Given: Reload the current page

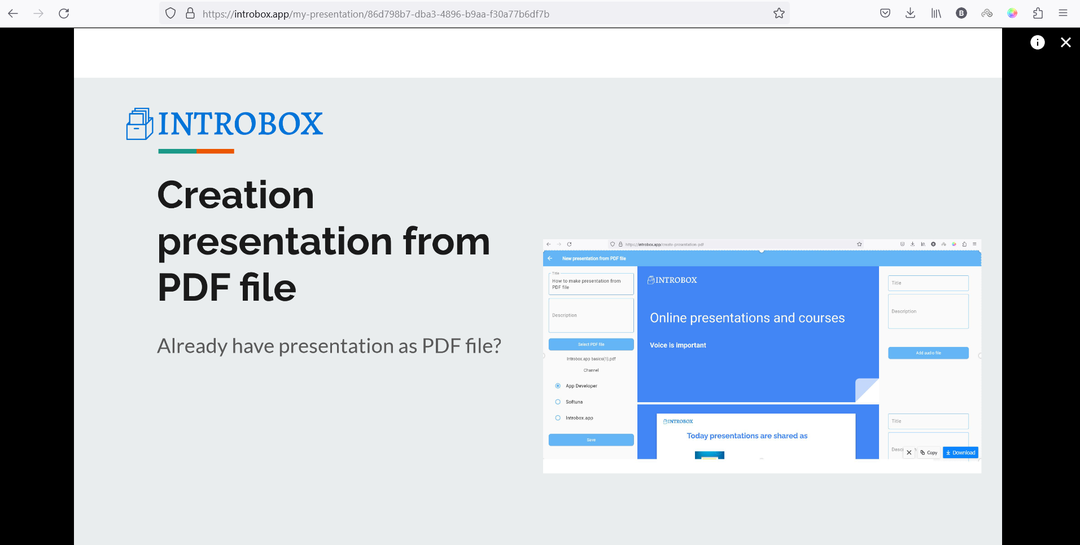Looking at the screenshot, I should (64, 14).
